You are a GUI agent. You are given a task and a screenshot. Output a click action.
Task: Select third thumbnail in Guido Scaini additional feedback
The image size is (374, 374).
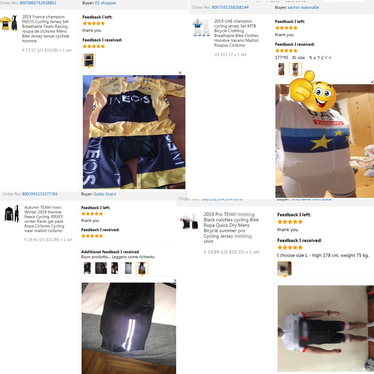point(114,268)
